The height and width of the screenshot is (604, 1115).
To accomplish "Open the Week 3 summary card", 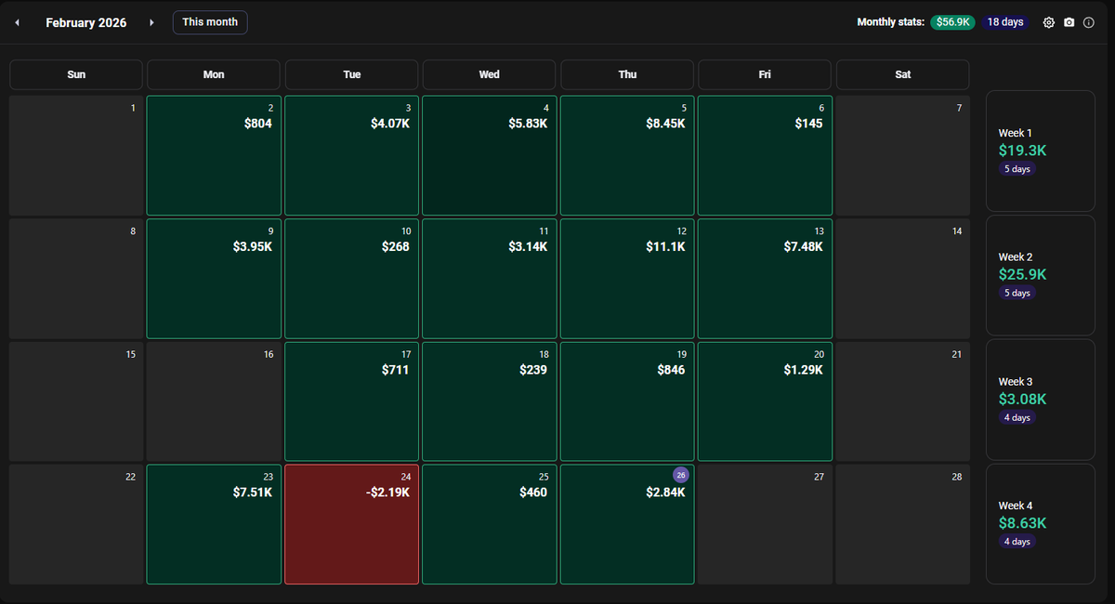I will click(1041, 400).
